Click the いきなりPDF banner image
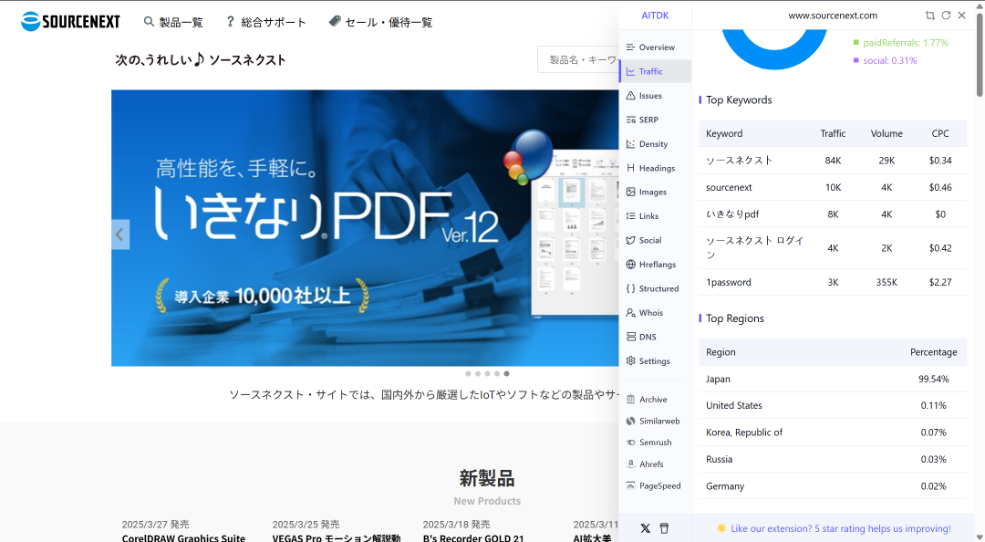Screen dimensions: 985x542 pos(365,227)
